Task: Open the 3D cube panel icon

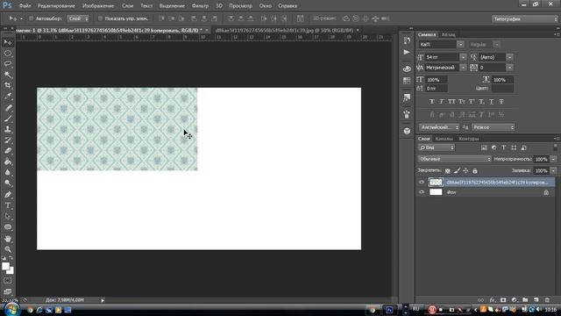Action: (407, 131)
